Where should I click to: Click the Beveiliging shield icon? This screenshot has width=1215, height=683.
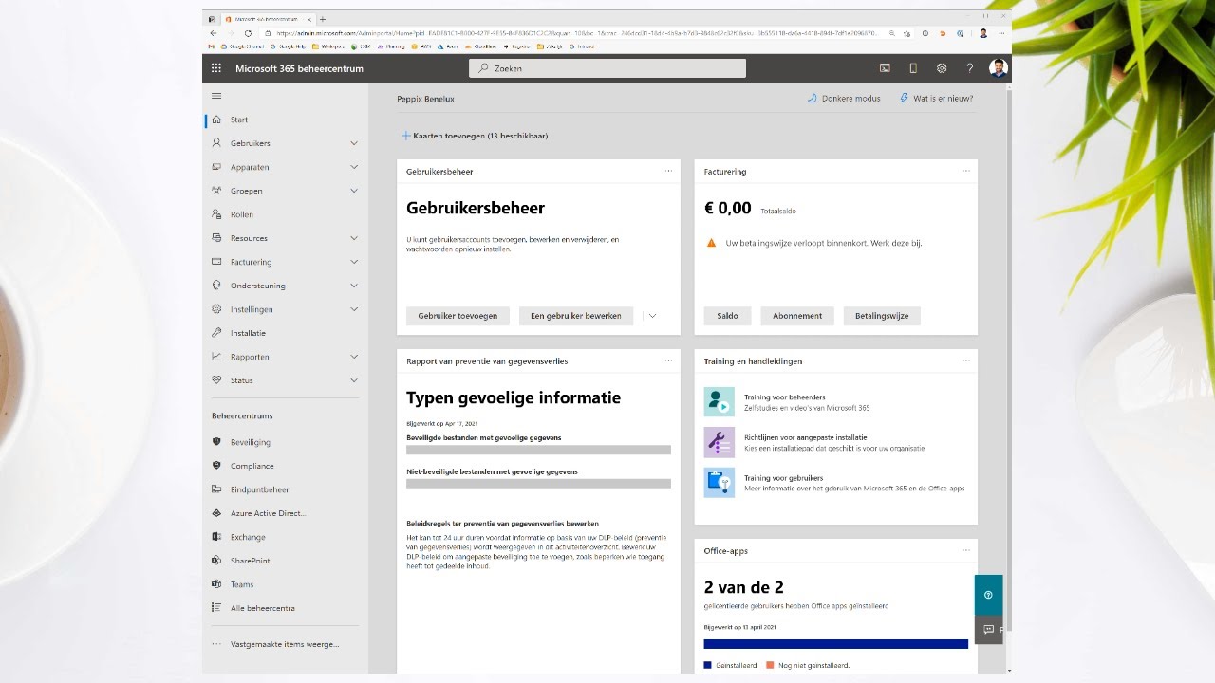click(x=216, y=442)
